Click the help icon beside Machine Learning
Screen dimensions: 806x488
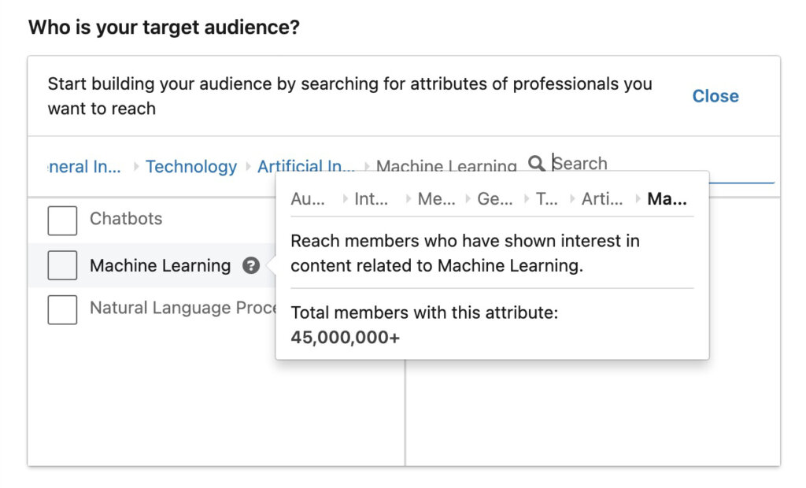click(250, 266)
